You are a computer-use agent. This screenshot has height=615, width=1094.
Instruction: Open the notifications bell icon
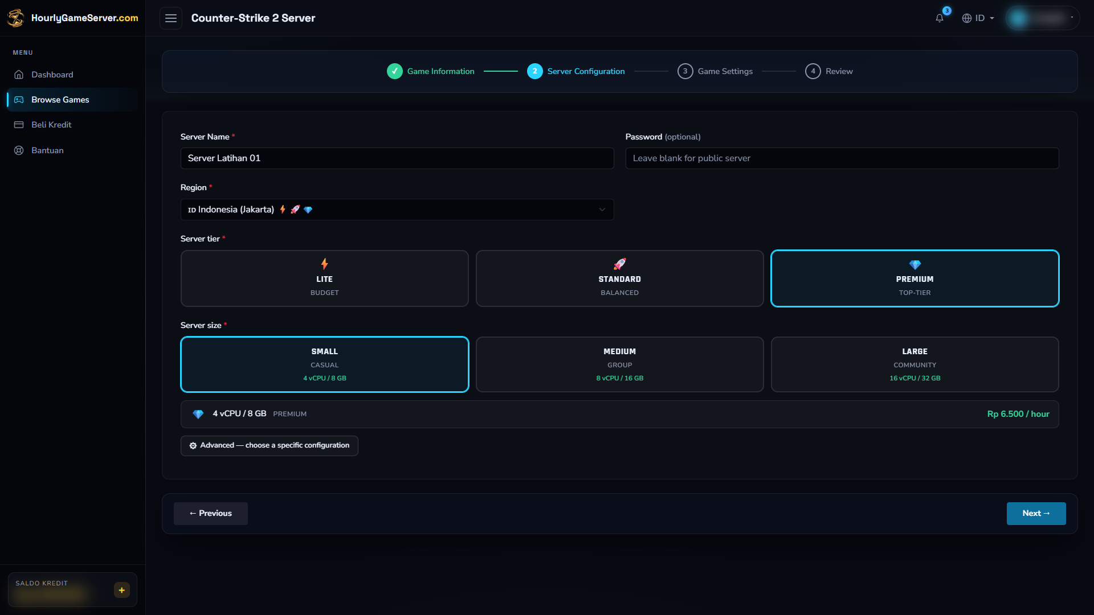(940, 18)
